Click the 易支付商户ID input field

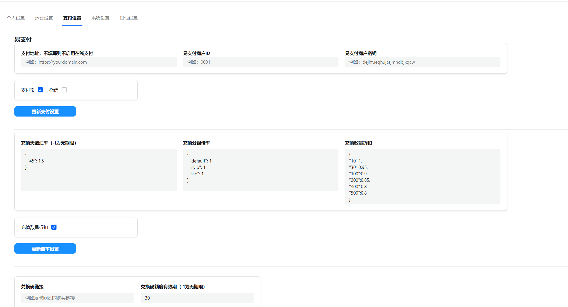[x=261, y=62]
